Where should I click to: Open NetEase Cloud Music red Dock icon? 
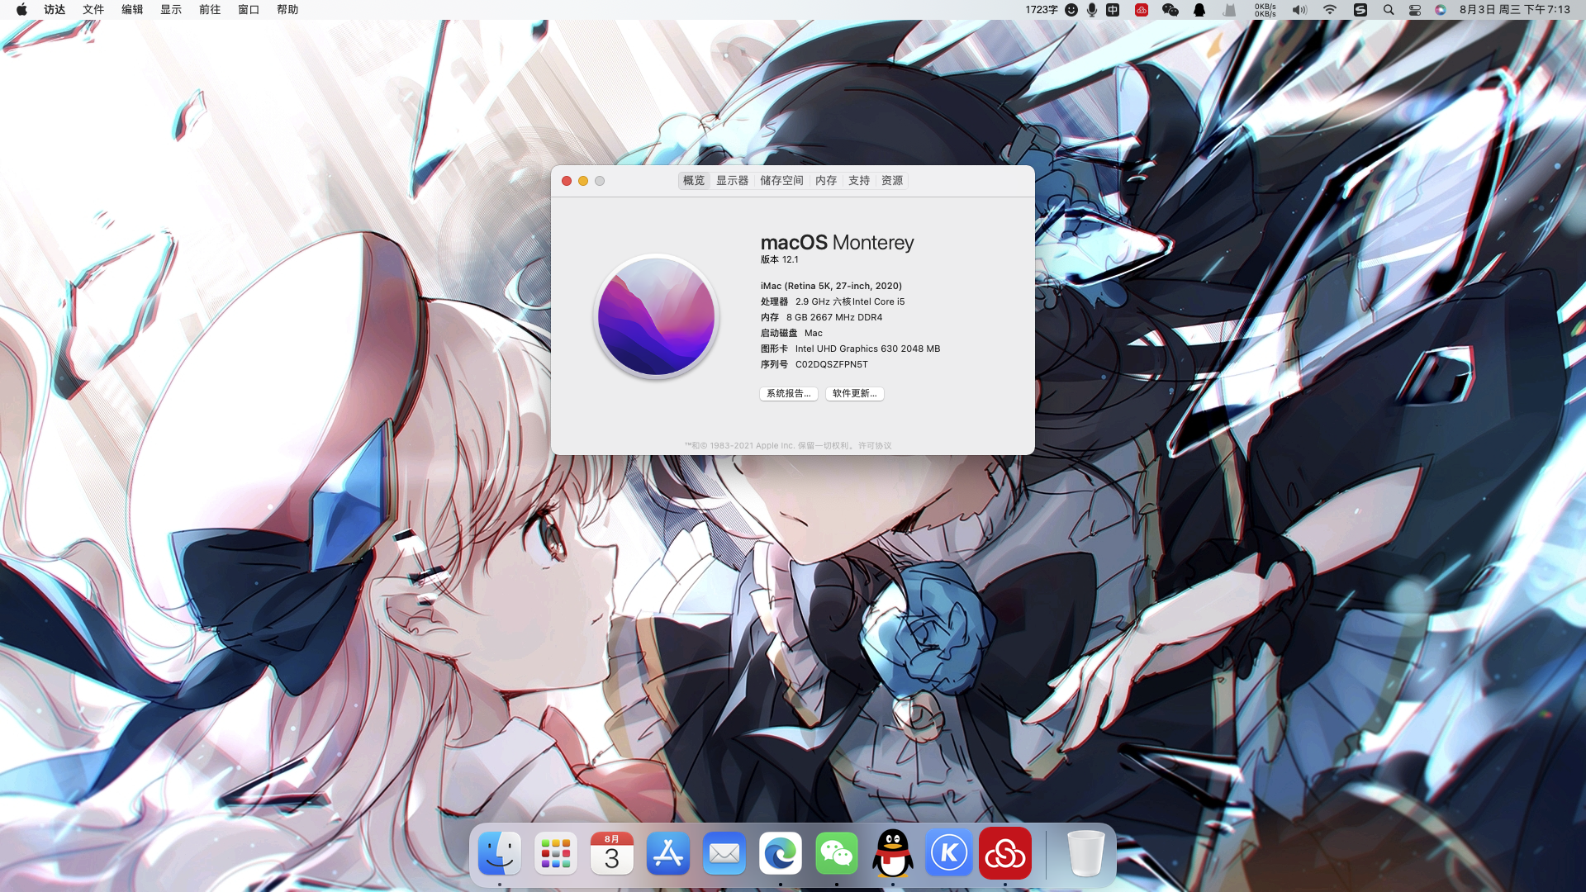click(x=1004, y=853)
